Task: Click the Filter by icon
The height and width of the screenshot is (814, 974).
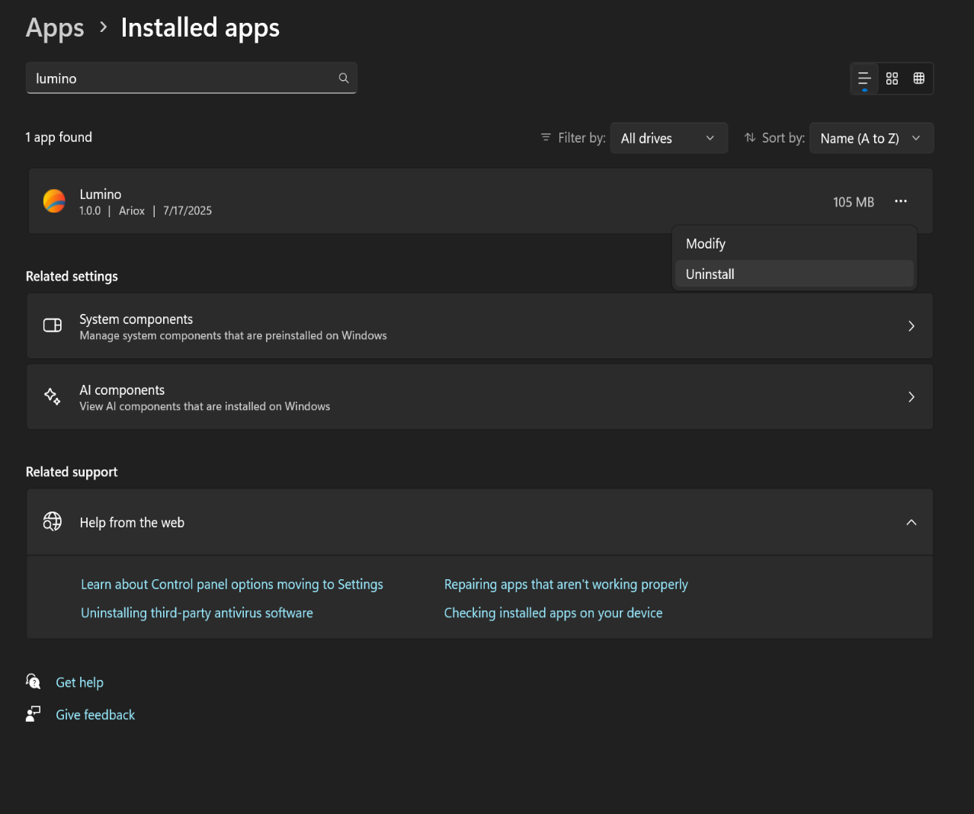Action: coord(546,137)
